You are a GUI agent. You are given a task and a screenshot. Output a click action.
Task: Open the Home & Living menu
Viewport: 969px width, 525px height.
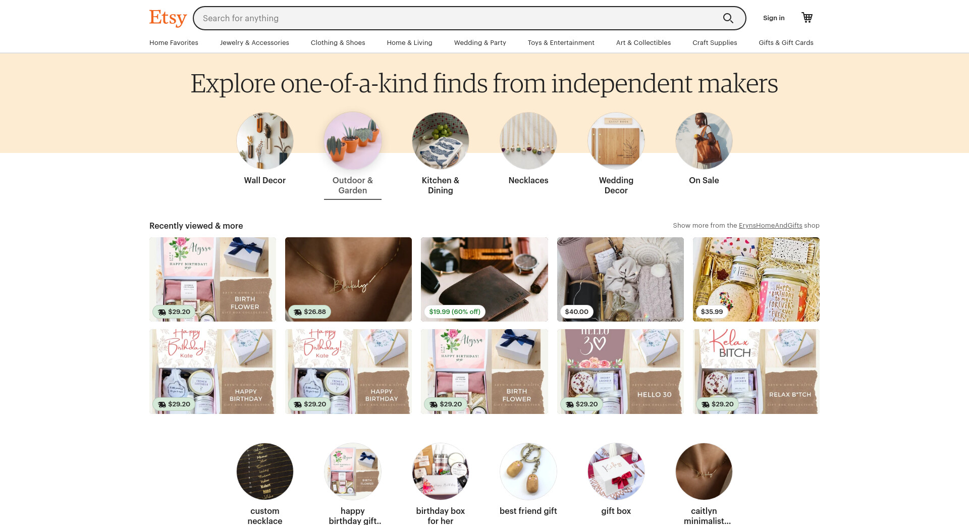pyautogui.click(x=409, y=43)
